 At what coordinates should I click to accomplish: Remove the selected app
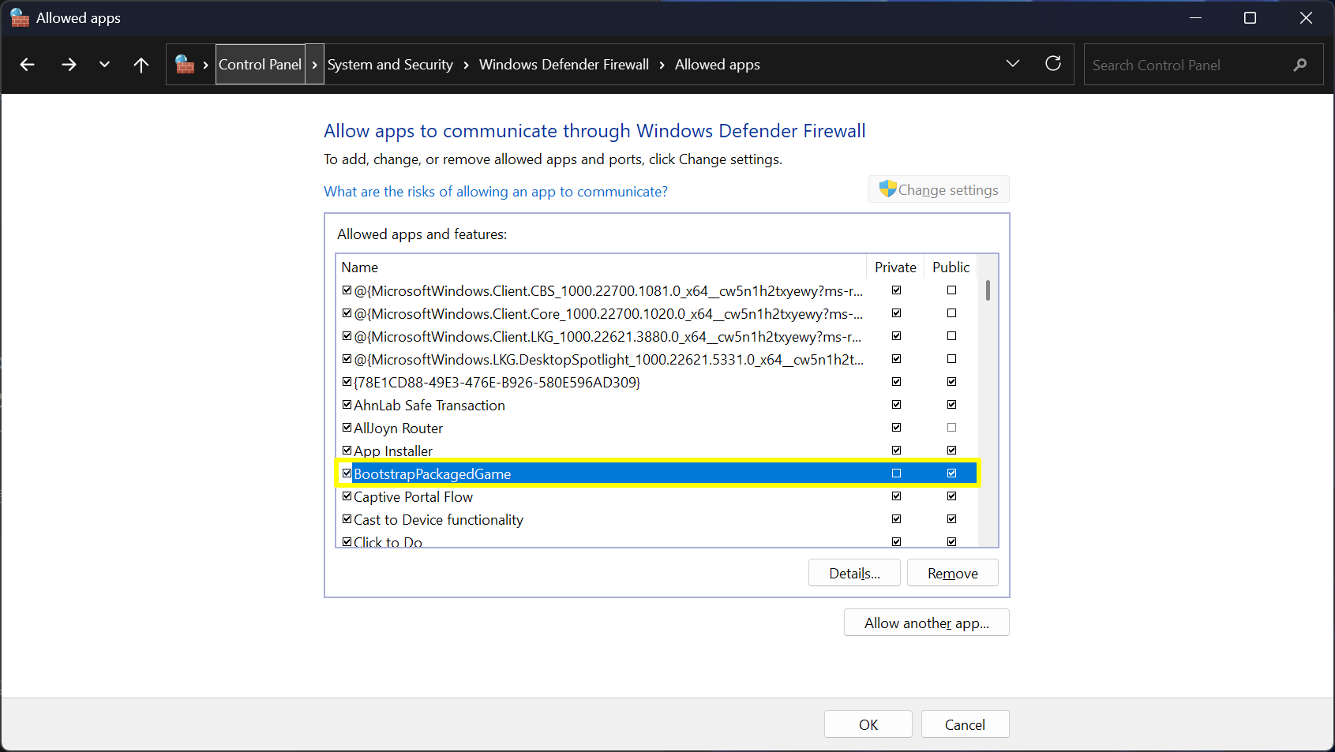952,573
